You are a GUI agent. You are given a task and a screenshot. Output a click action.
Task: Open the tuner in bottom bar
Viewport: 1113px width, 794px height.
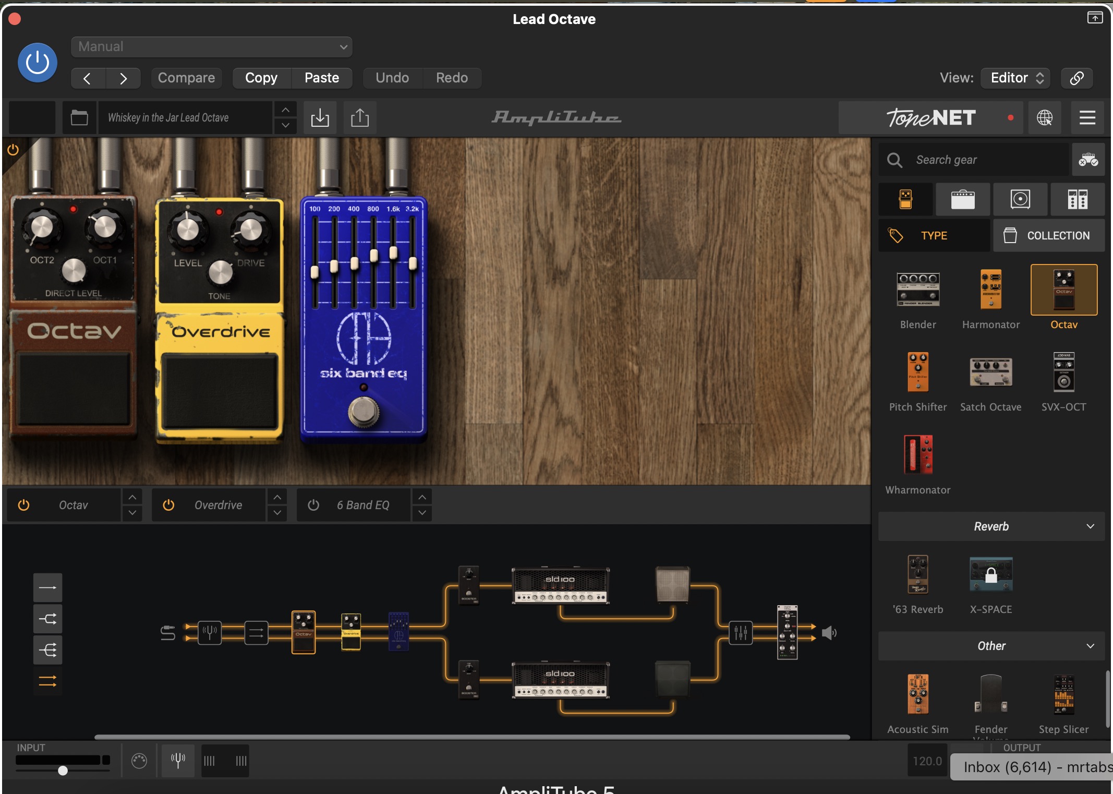pyautogui.click(x=178, y=761)
